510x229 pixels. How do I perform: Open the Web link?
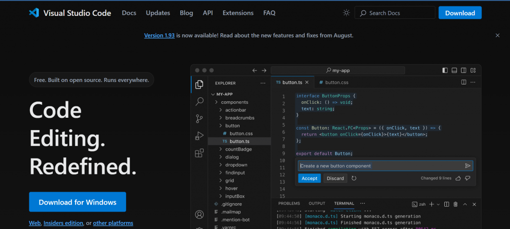click(34, 223)
